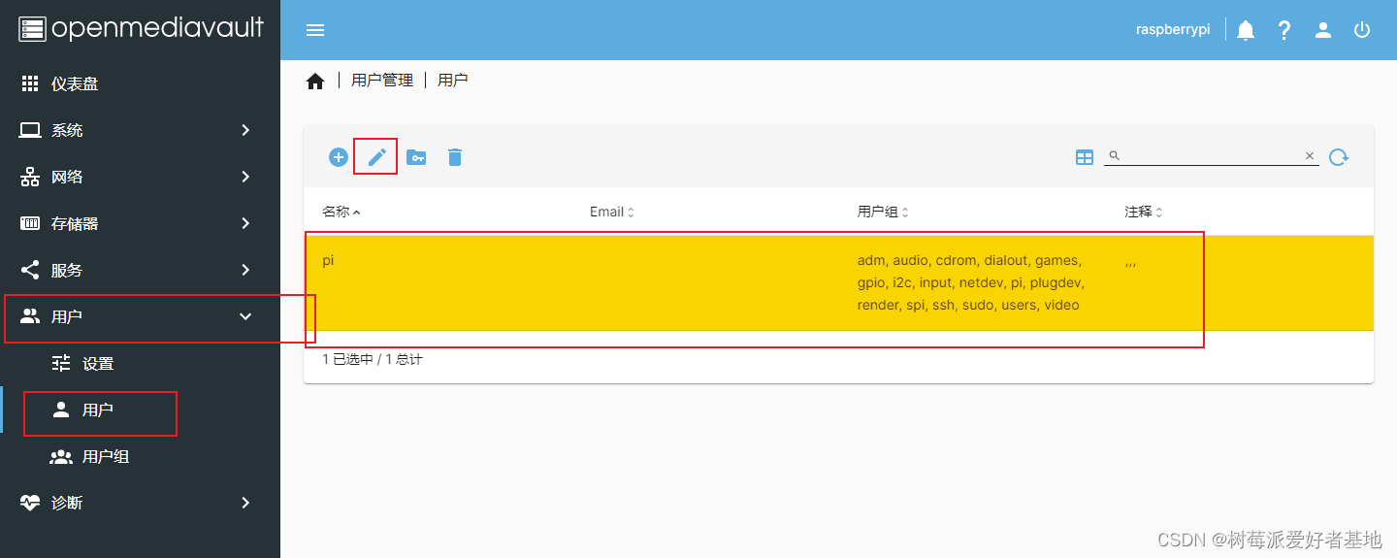Expand the 服务 menu
The height and width of the screenshot is (558, 1397).
140,270
